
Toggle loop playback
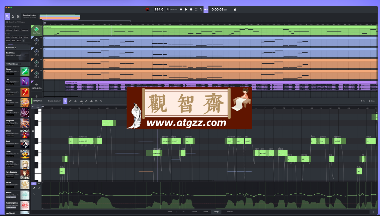point(201,10)
